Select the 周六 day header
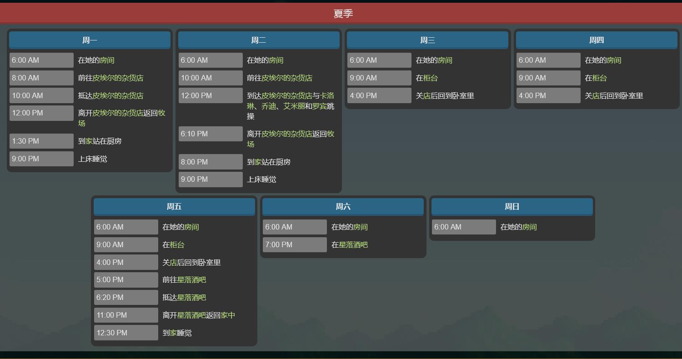 [x=343, y=206]
